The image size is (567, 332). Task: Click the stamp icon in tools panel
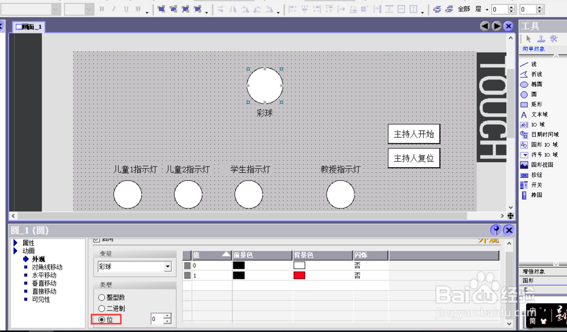[541, 39]
